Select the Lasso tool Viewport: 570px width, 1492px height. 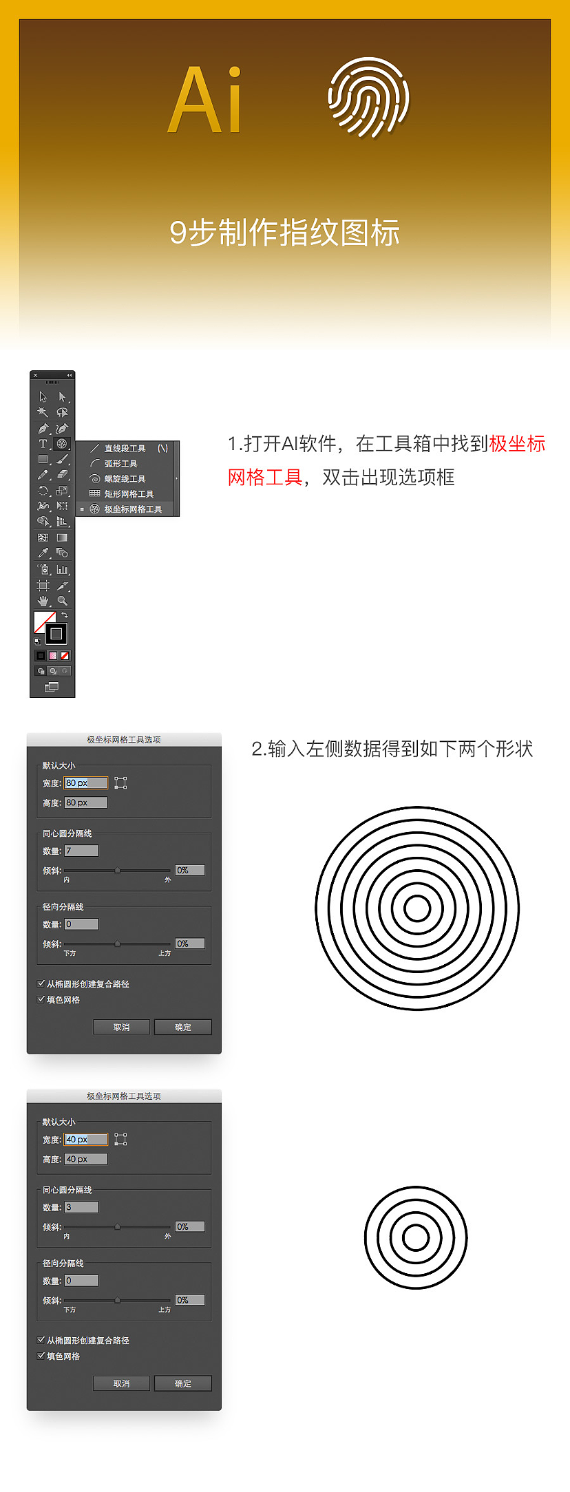click(x=62, y=412)
